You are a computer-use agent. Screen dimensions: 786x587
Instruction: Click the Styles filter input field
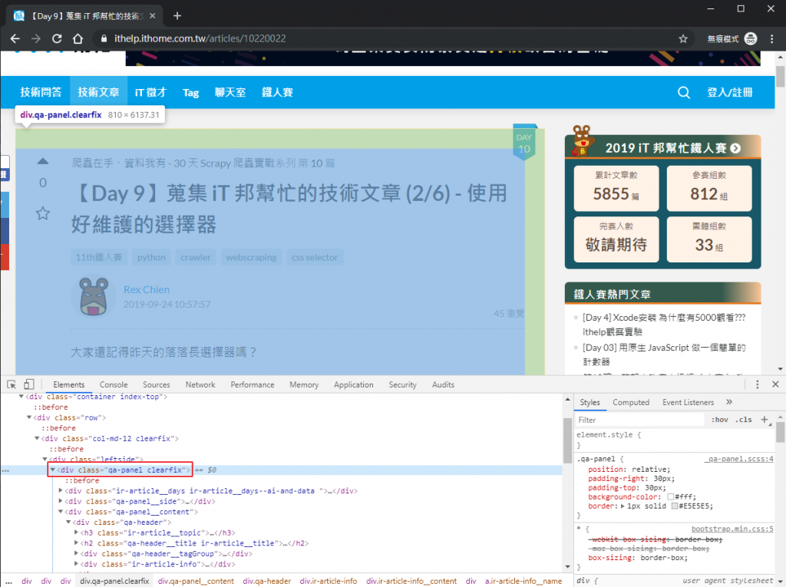click(639, 420)
